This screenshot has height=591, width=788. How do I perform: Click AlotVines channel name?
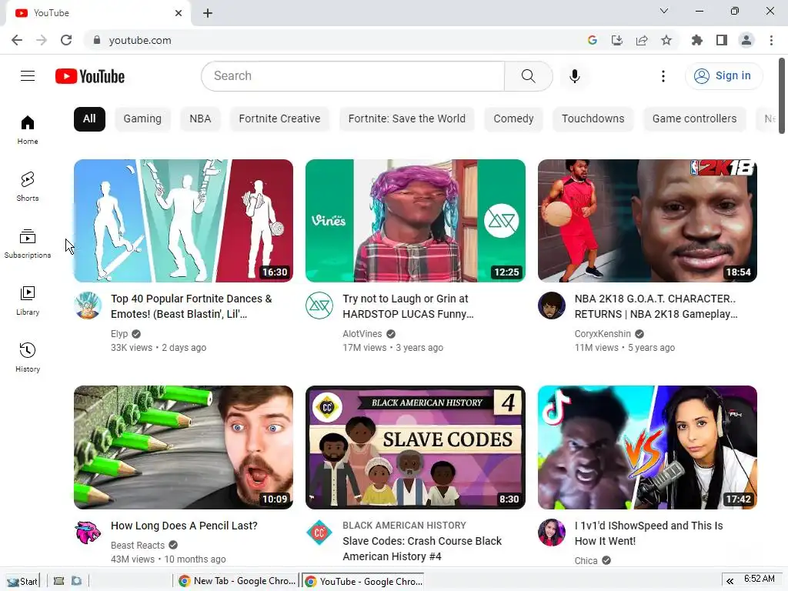click(362, 334)
